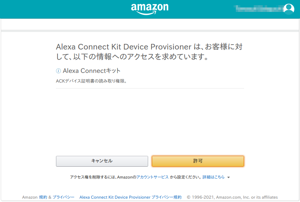Screen dimensions: 300x202
Task: Open the user profile avatar icon
Action: click(289, 9)
